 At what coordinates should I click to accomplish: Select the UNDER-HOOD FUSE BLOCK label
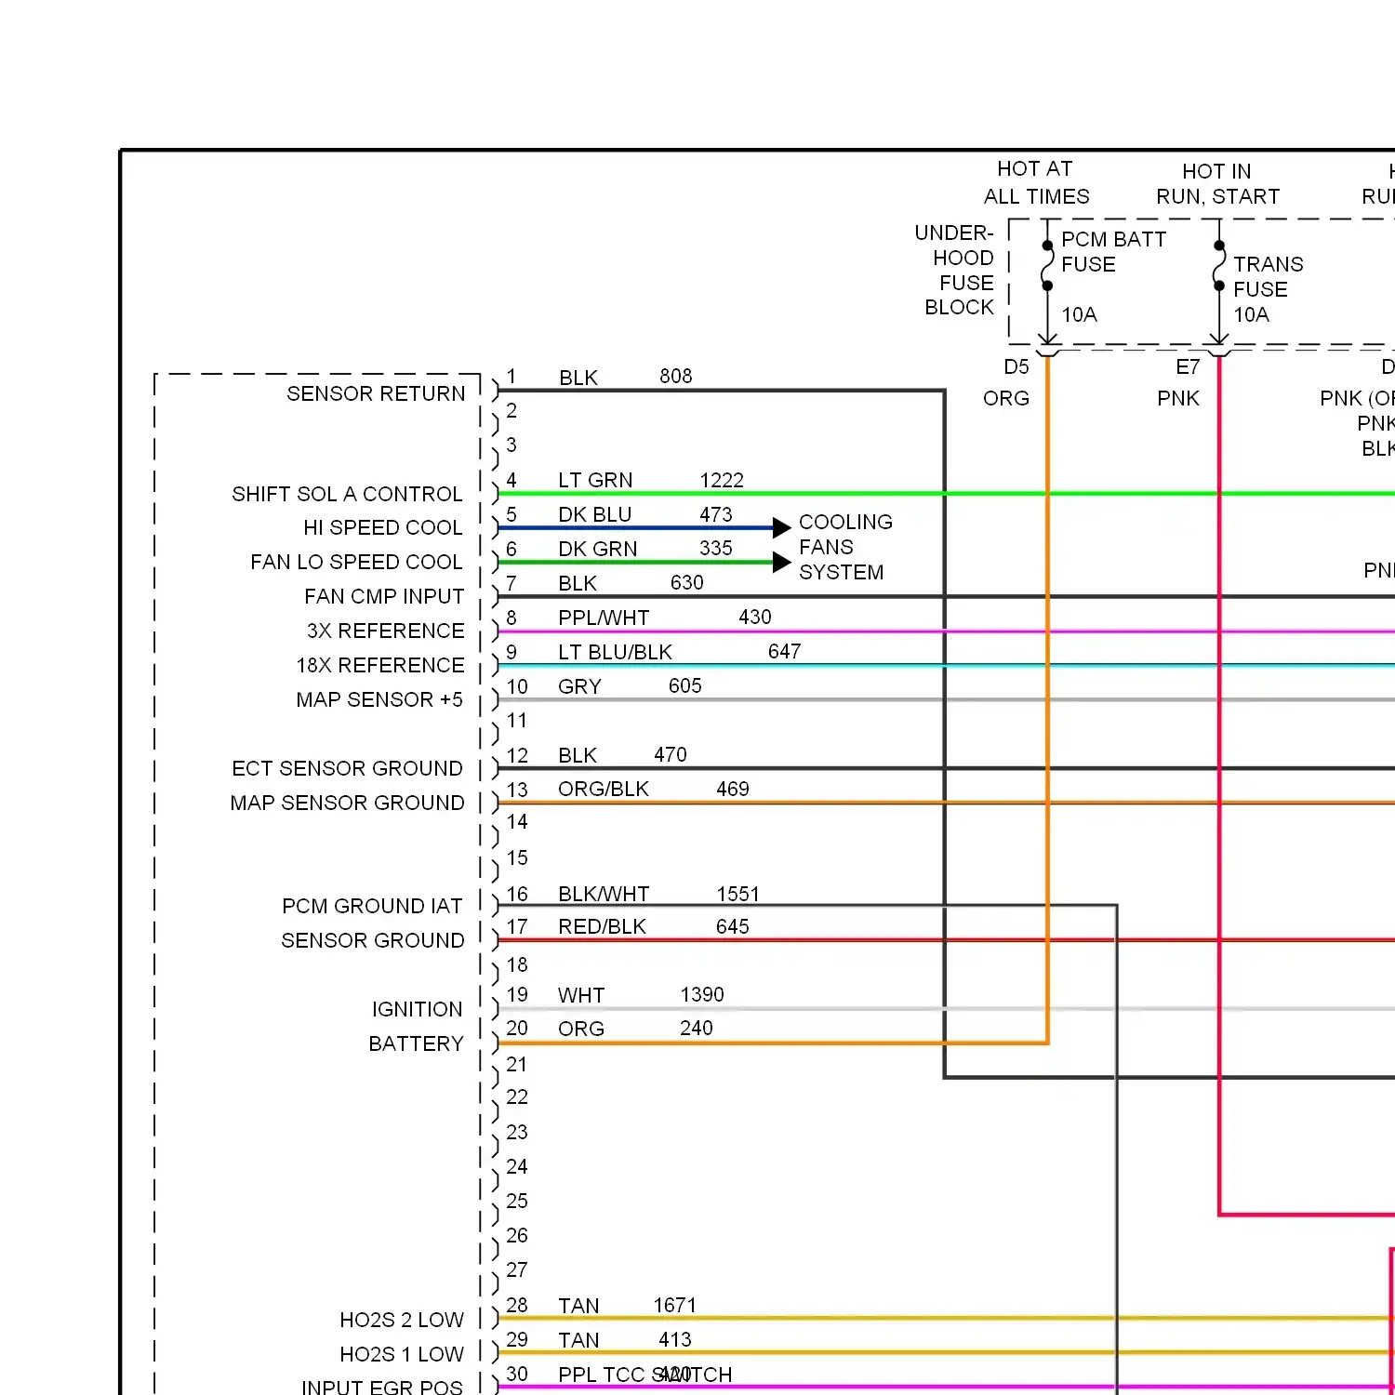[955, 270]
